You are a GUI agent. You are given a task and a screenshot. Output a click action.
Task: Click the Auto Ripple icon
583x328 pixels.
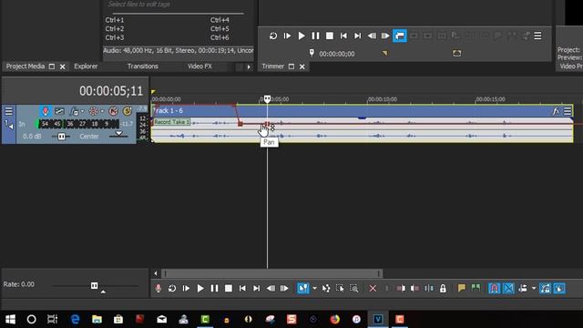tap(523, 288)
